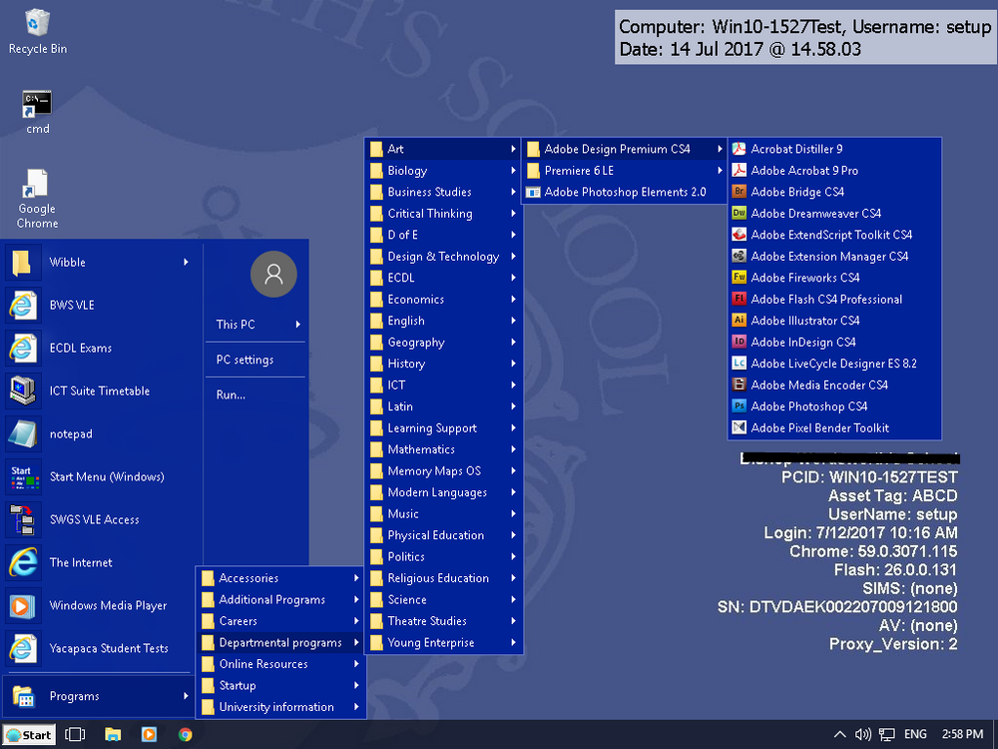
Task: Open Adobe ExtendScript Toolkit CS4 icon
Action: tap(739, 235)
